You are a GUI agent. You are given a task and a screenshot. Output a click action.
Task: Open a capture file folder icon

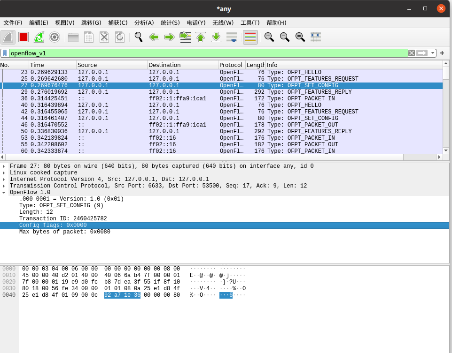(x=73, y=37)
